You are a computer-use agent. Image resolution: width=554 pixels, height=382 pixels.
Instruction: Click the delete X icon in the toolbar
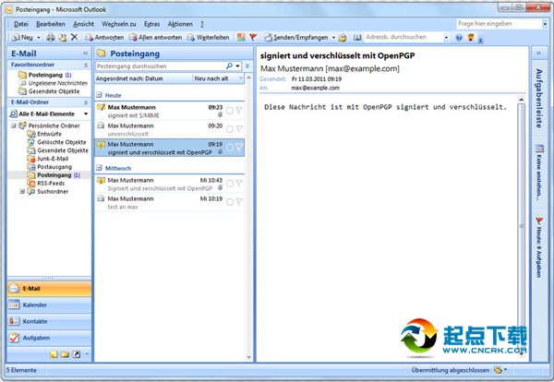pyautogui.click(x=74, y=37)
